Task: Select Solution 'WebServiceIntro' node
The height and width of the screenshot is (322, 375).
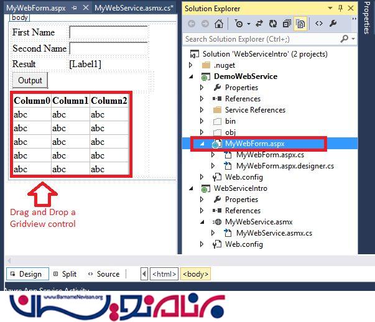Action: click(265, 54)
